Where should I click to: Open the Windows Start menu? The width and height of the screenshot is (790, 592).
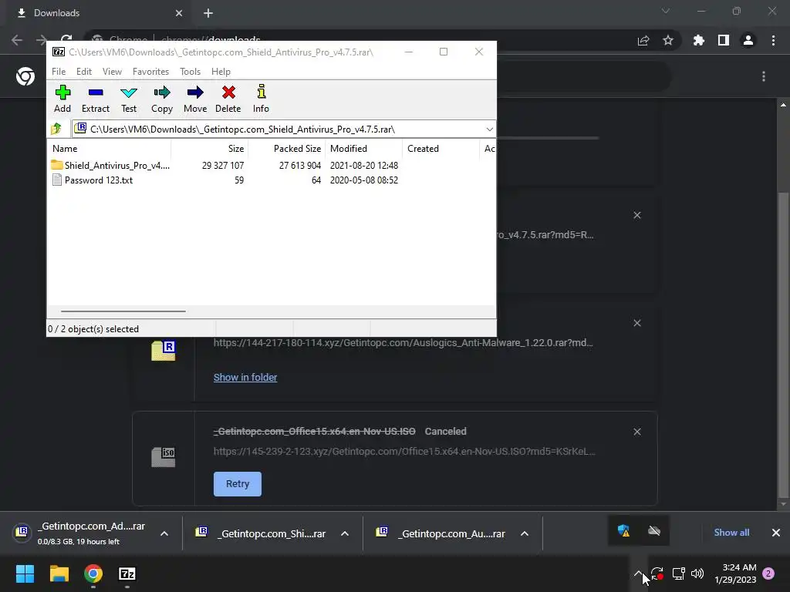tap(25, 573)
